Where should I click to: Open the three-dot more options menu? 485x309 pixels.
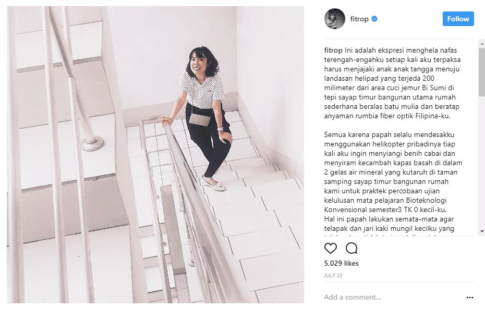click(469, 298)
